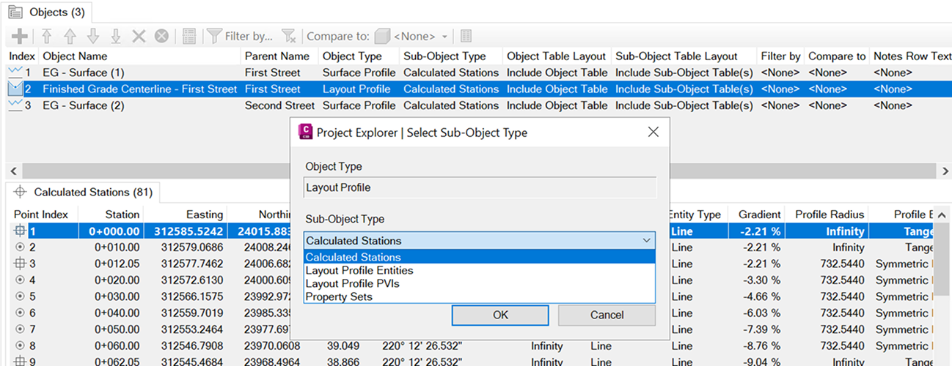Click the Move up arrow icon
Screen dimensions: 952x366
pos(70,36)
